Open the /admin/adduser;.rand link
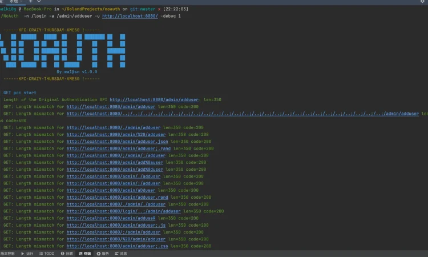This screenshot has width=428, height=257. click(119, 148)
